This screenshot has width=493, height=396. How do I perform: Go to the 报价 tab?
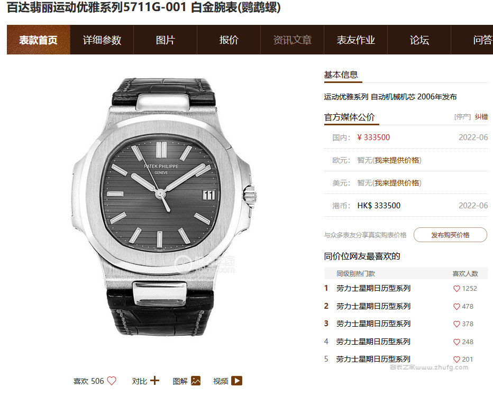[x=229, y=40]
